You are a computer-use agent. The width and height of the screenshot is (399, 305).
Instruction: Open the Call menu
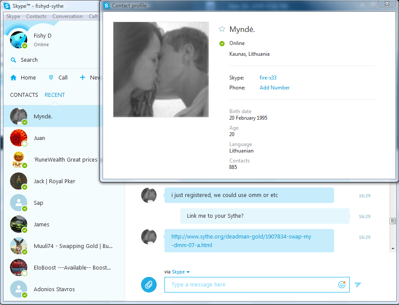click(x=93, y=16)
